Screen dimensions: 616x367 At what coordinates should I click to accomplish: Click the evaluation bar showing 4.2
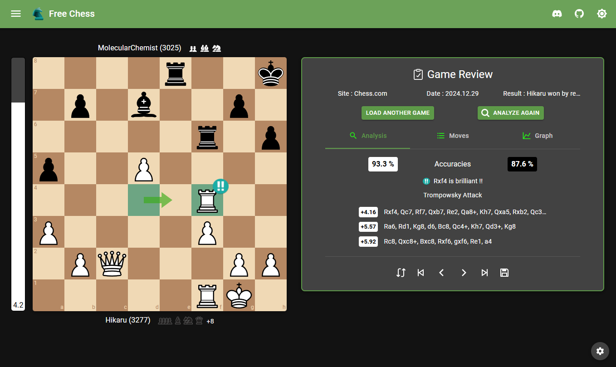(x=18, y=184)
